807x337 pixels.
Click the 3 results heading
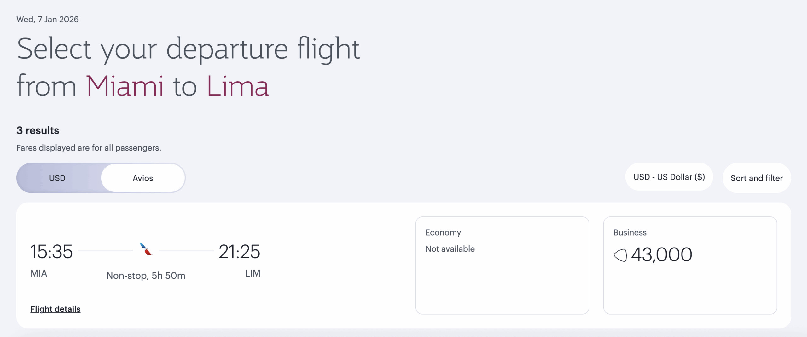click(38, 130)
